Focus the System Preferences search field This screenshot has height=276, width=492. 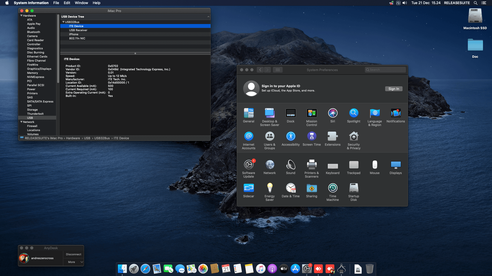point(385,70)
